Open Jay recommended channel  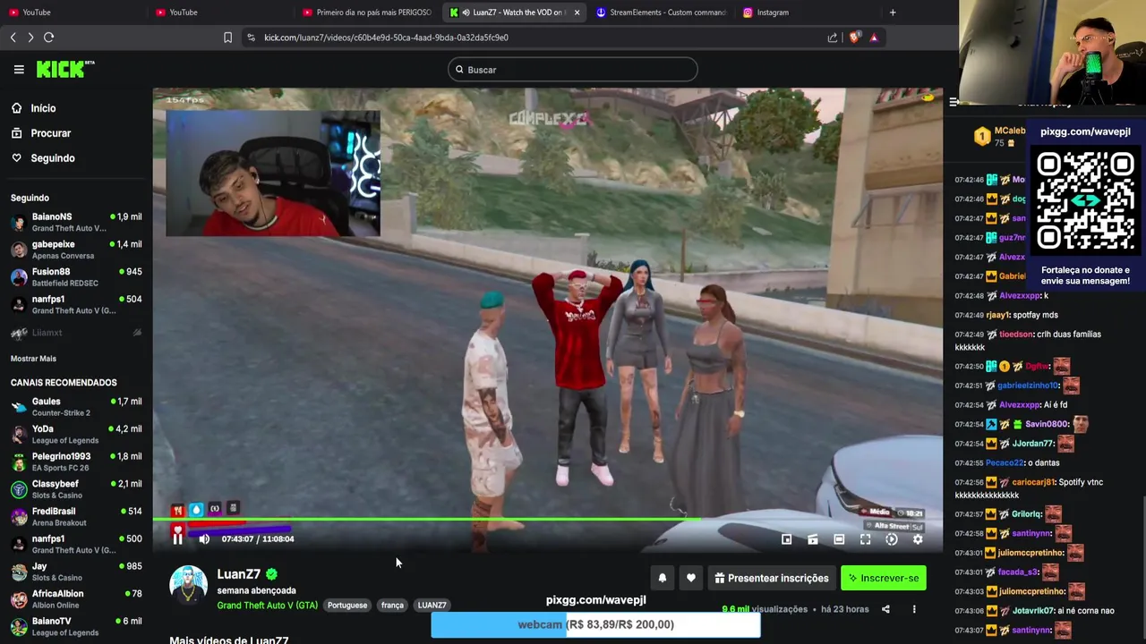coord(76,572)
